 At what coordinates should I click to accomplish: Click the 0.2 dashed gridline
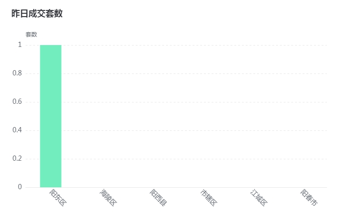pos(176,159)
